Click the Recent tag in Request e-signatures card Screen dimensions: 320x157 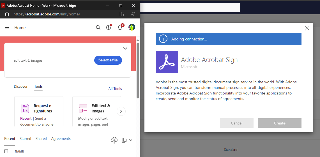coord(26,119)
